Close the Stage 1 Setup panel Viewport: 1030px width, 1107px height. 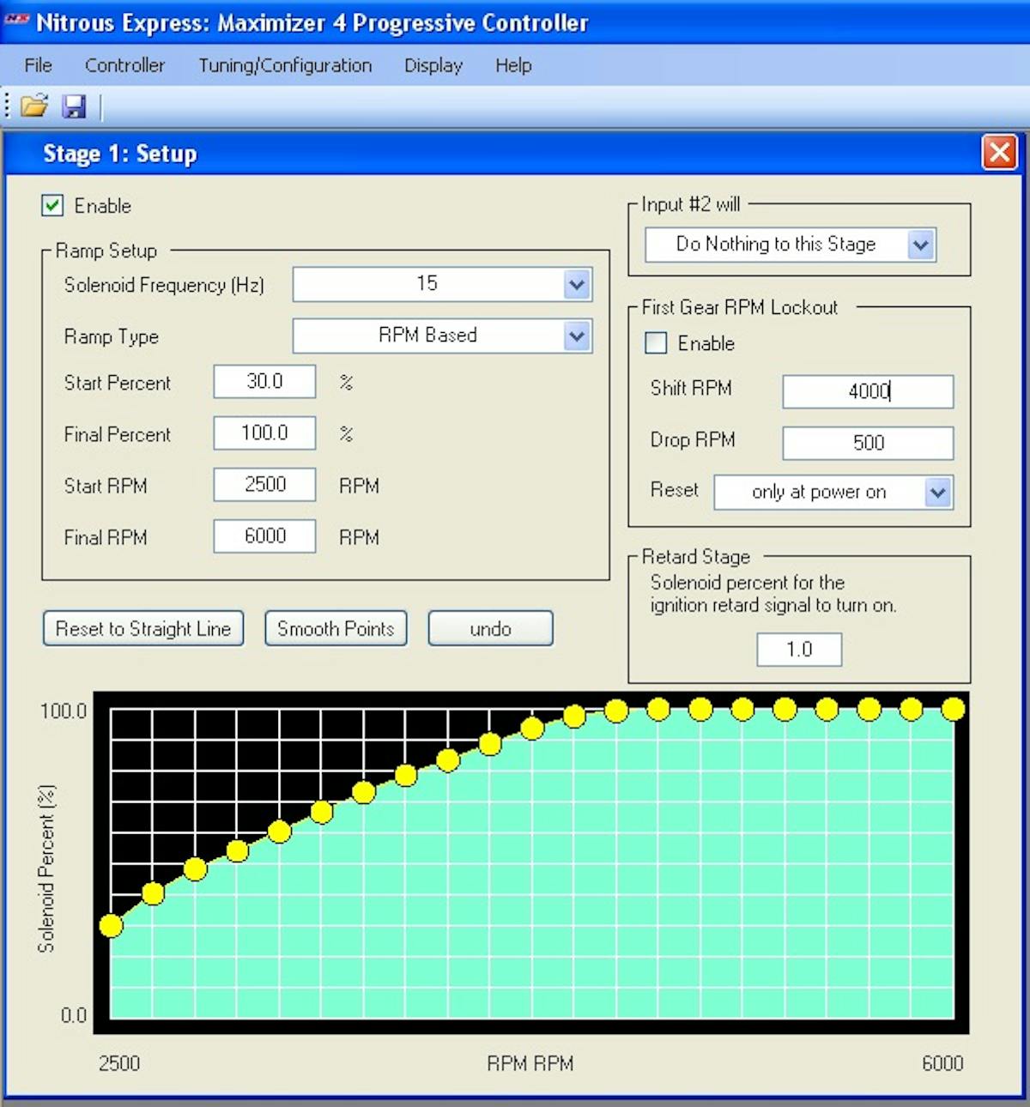[x=999, y=153]
